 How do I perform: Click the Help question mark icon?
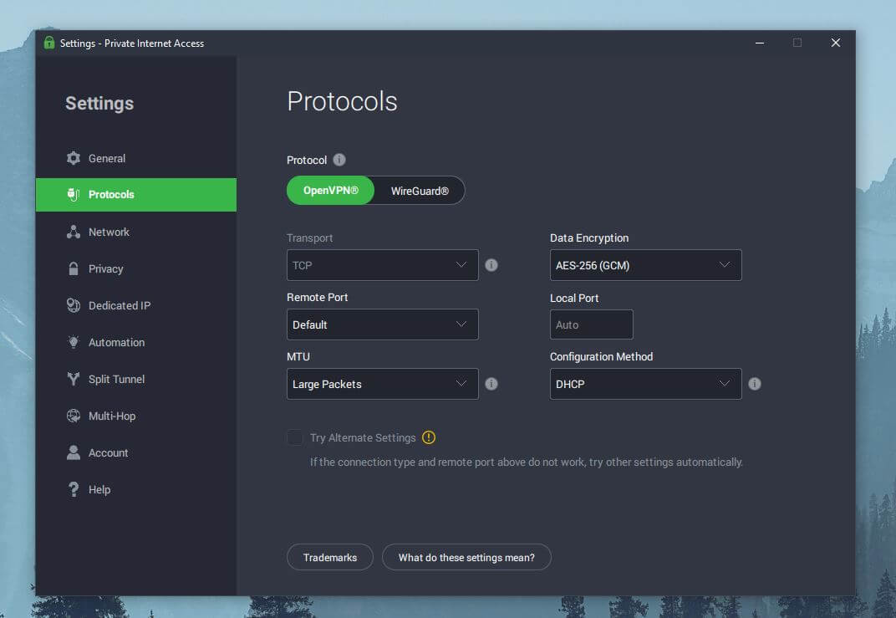(74, 489)
